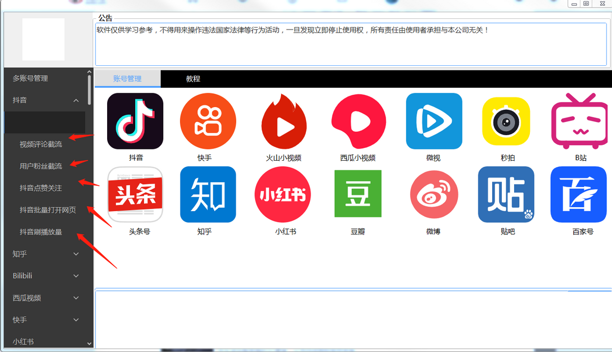Click the white logo box at top-left
The width and height of the screenshot is (612, 352).
point(43,39)
